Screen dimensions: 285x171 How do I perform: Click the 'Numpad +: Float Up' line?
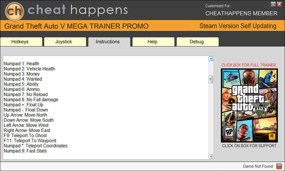(x=23, y=105)
